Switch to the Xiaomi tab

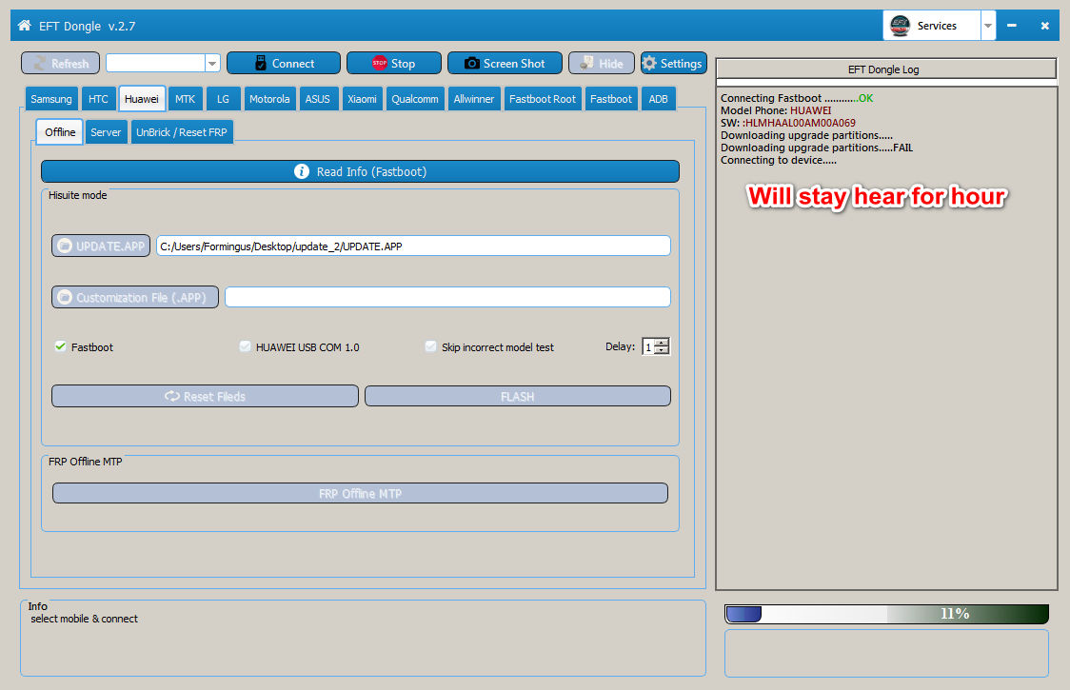362,99
